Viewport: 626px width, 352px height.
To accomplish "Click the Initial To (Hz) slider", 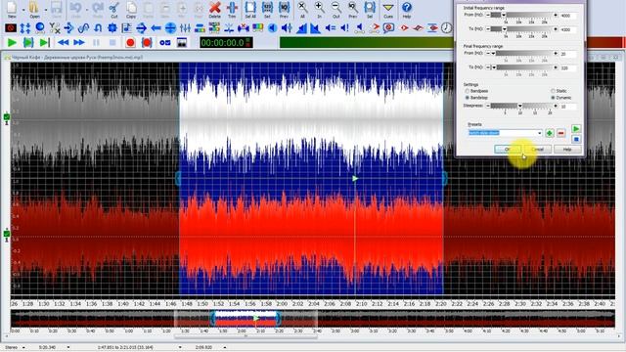I will click(x=521, y=29).
